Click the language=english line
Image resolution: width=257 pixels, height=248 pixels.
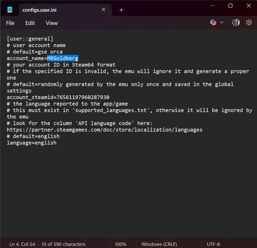point(32,143)
